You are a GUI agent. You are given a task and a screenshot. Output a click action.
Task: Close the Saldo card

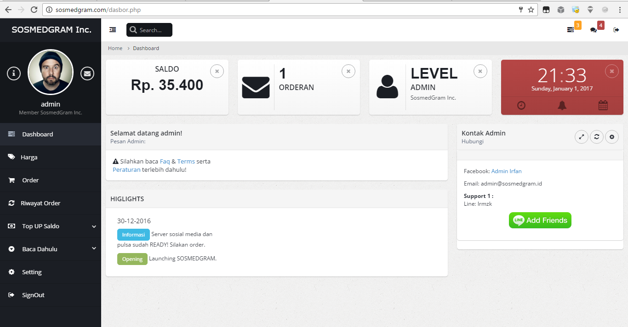pyautogui.click(x=217, y=71)
